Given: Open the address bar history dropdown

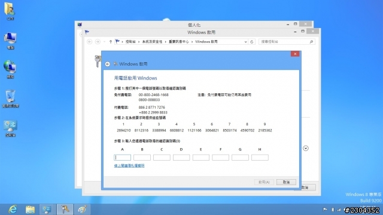Looking at the screenshot, I should (245, 42).
